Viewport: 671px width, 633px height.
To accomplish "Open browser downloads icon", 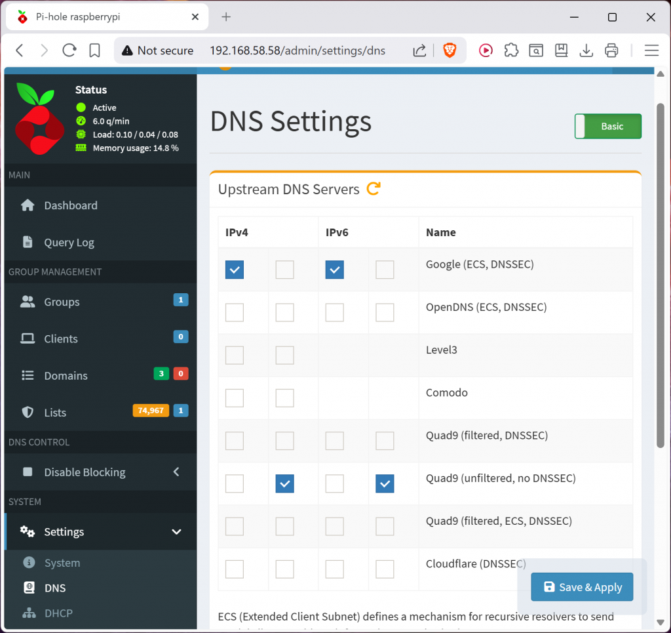I will click(586, 51).
